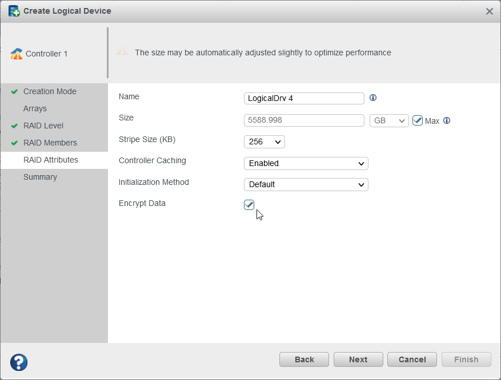Screen dimensions: 501x380
Task: Disable the Encrypt Data checkbox
Action: pyautogui.click(x=249, y=204)
